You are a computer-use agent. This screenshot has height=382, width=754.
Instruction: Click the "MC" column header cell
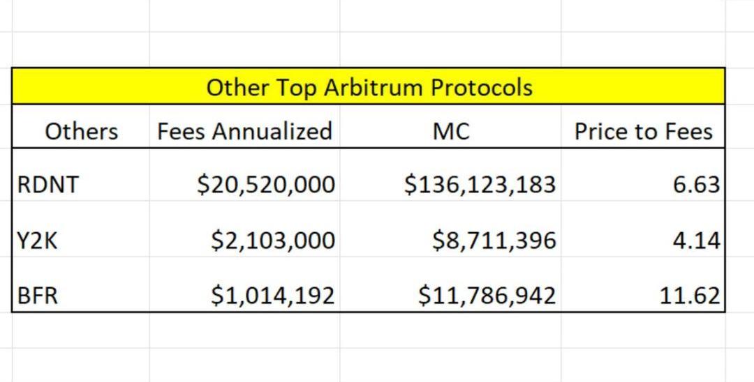[451, 130]
